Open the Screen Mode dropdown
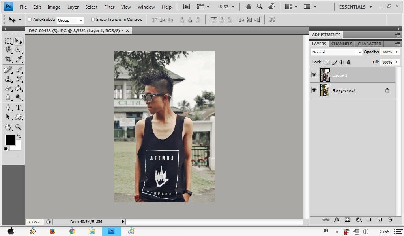The image size is (404, 236). coord(310,7)
